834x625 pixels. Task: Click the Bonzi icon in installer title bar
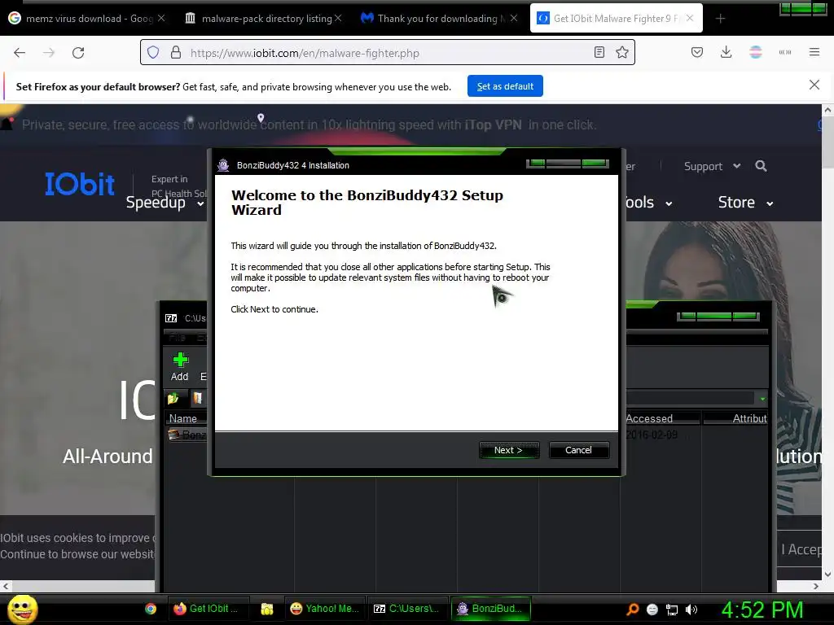[x=223, y=165]
